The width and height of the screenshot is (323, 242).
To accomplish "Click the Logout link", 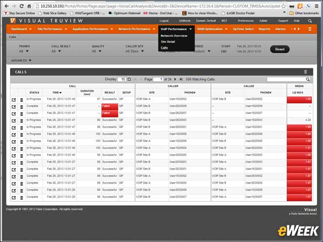I will pyautogui.click(x=164, y=21).
